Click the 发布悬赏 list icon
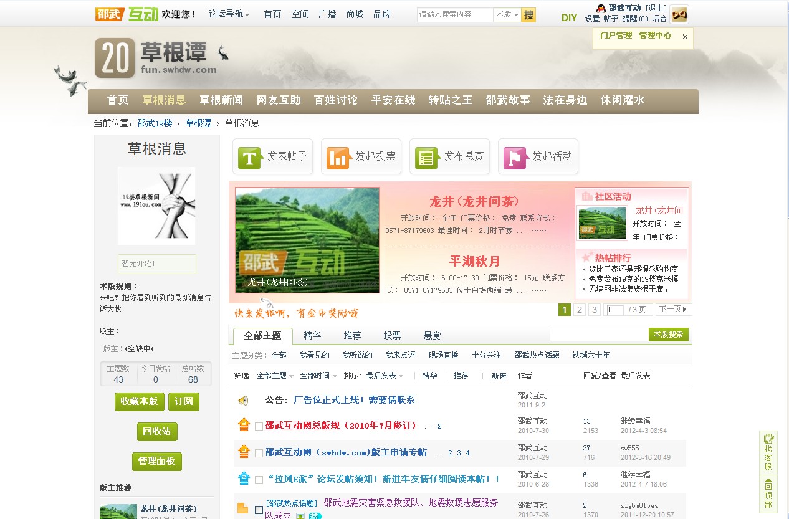The width and height of the screenshot is (789, 519). (x=426, y=157)
